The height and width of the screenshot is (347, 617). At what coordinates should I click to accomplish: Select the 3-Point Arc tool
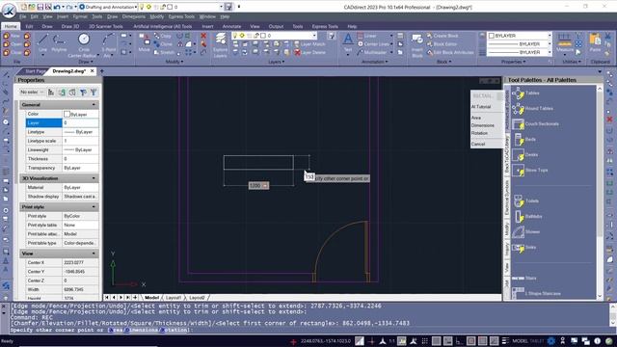tap(108, 45)
